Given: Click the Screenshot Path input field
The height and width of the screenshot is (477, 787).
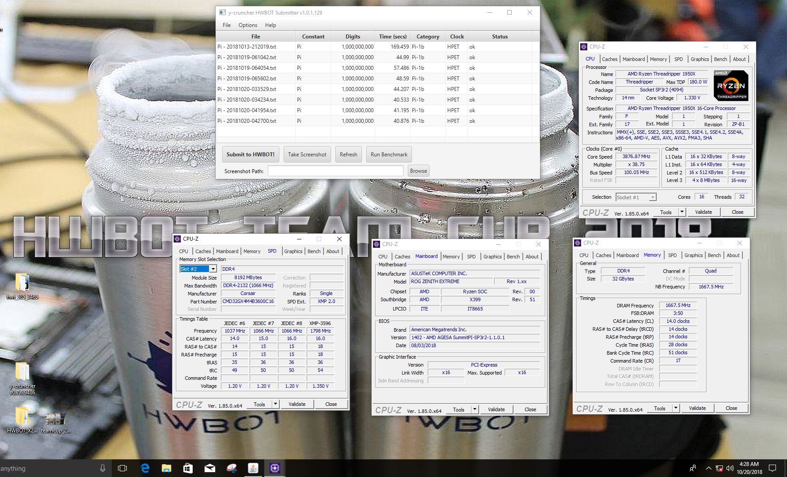Looking at the screenshot, I should [335, 171].
